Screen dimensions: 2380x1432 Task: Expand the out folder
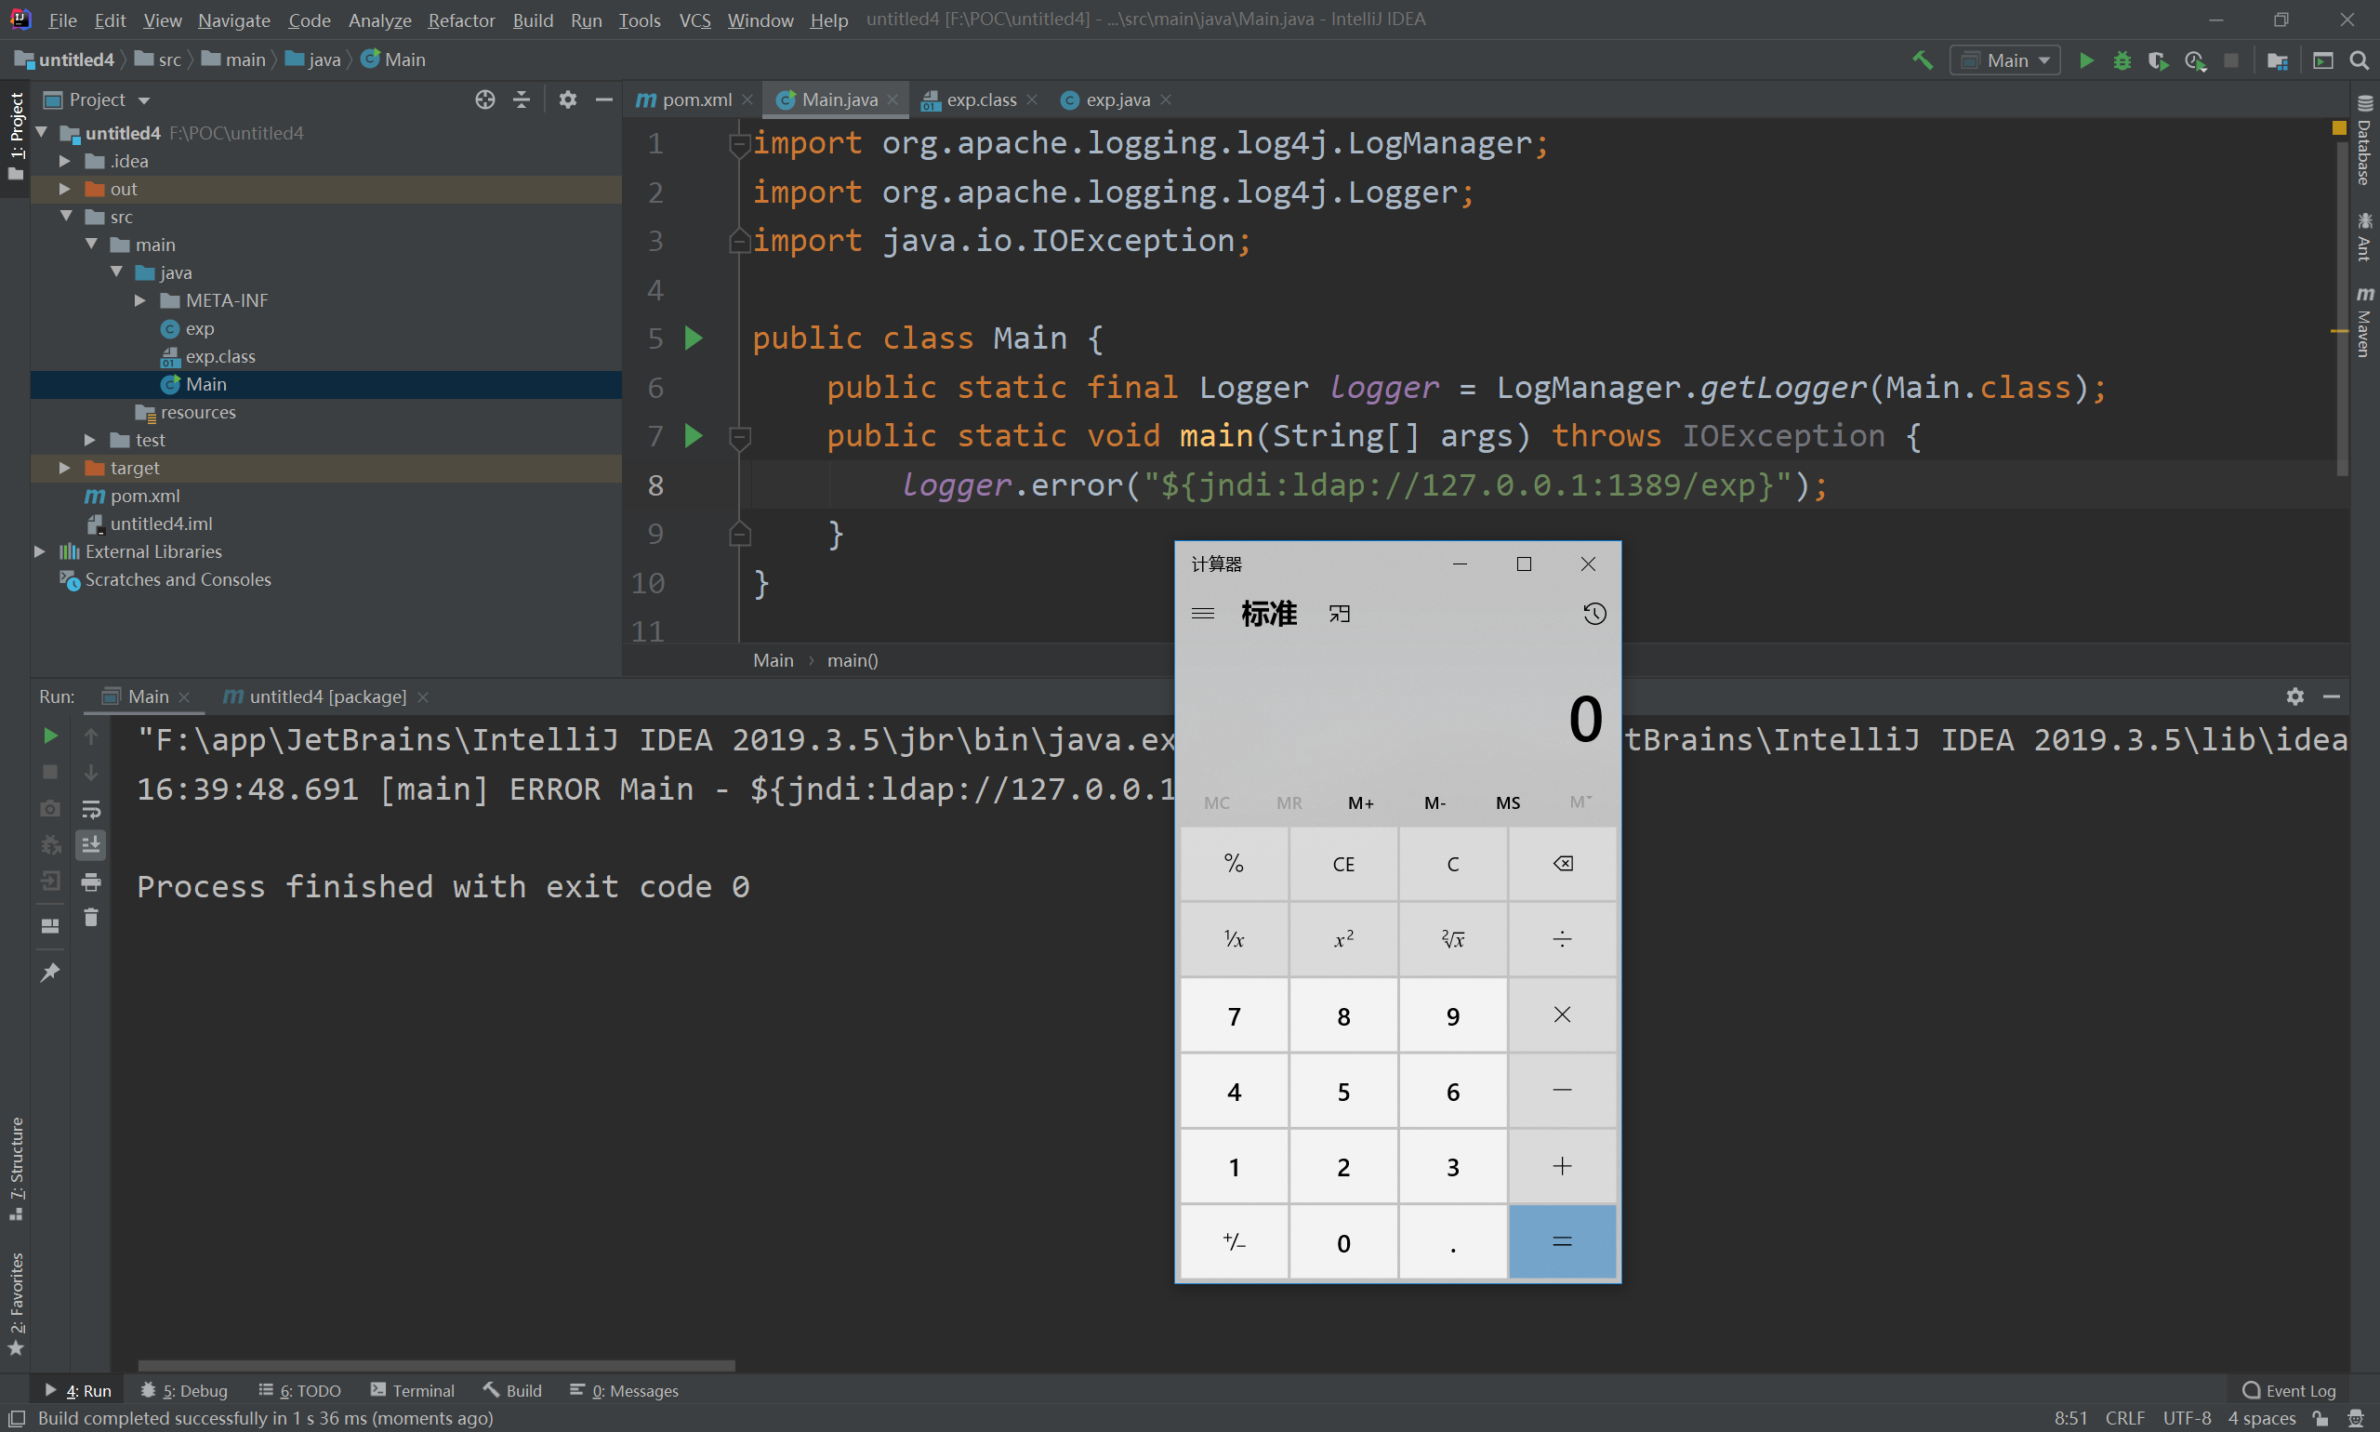pos(65,188)
